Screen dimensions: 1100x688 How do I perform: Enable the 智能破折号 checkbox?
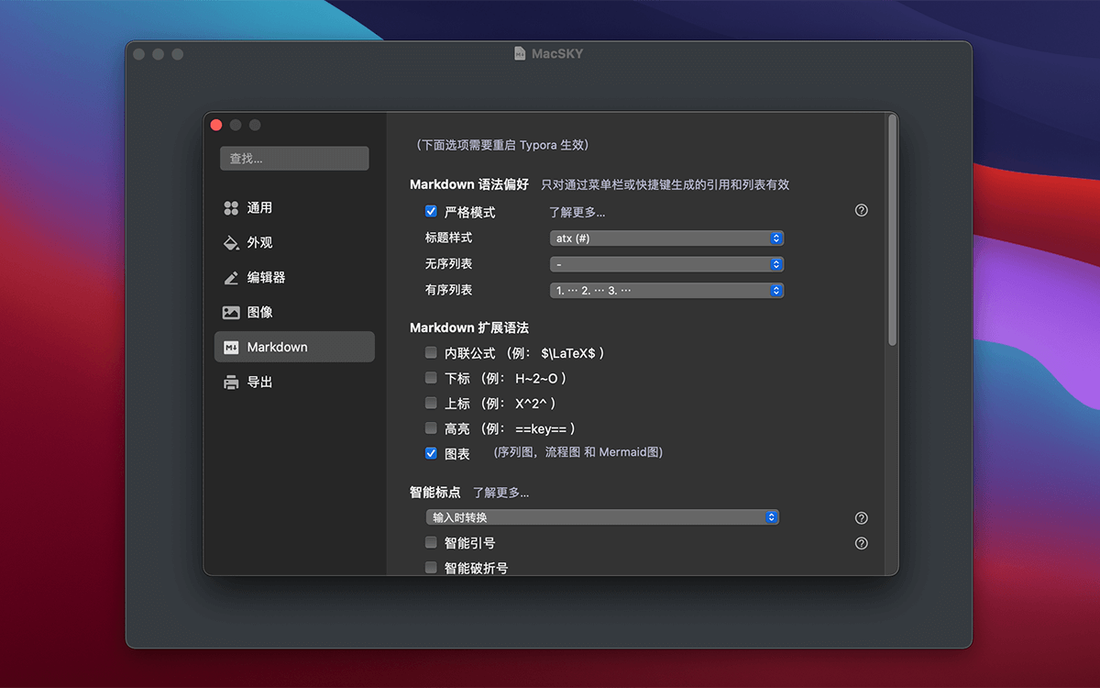(431, 568)
